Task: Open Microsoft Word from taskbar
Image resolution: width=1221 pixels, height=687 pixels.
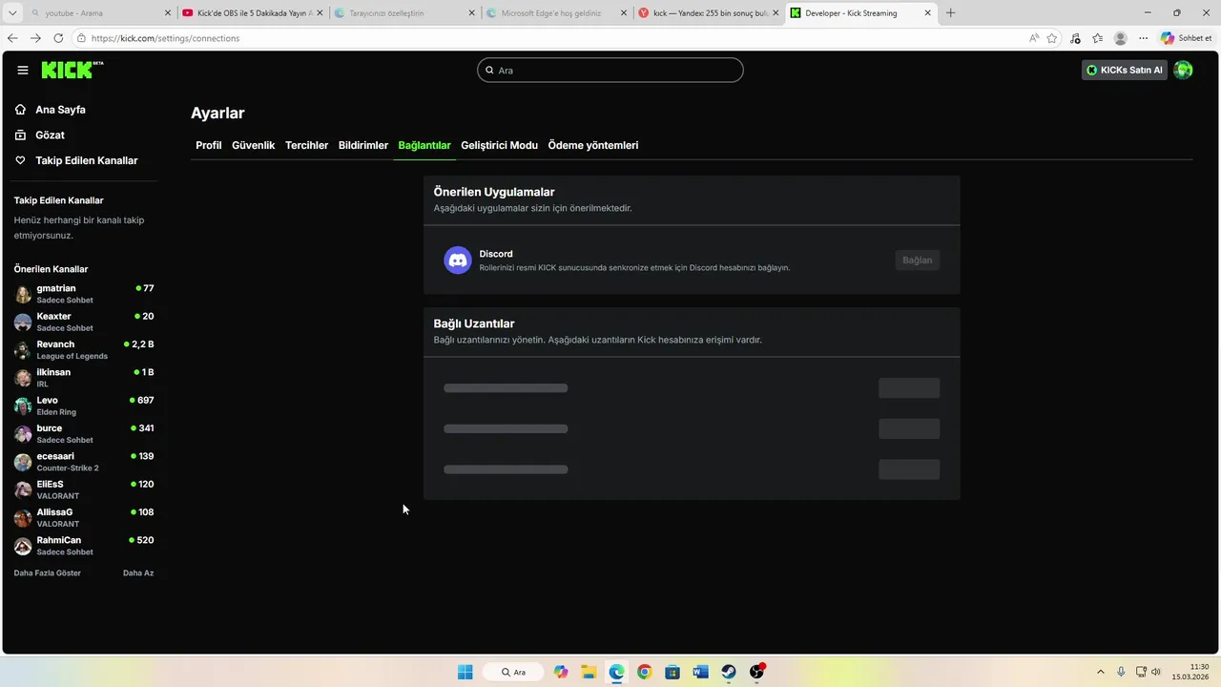Action: (700, 672)
